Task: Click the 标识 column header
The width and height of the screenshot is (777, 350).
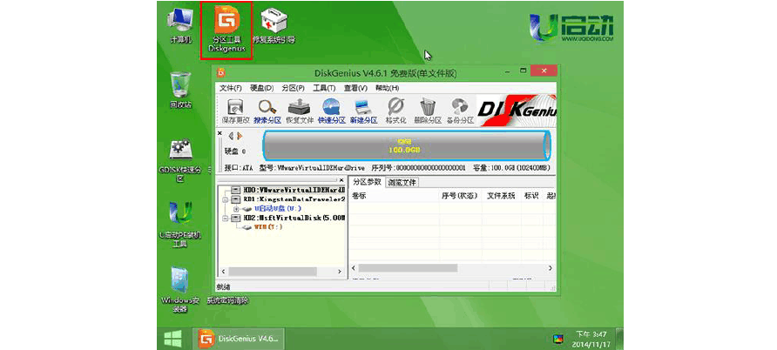Action: point(531,196)
